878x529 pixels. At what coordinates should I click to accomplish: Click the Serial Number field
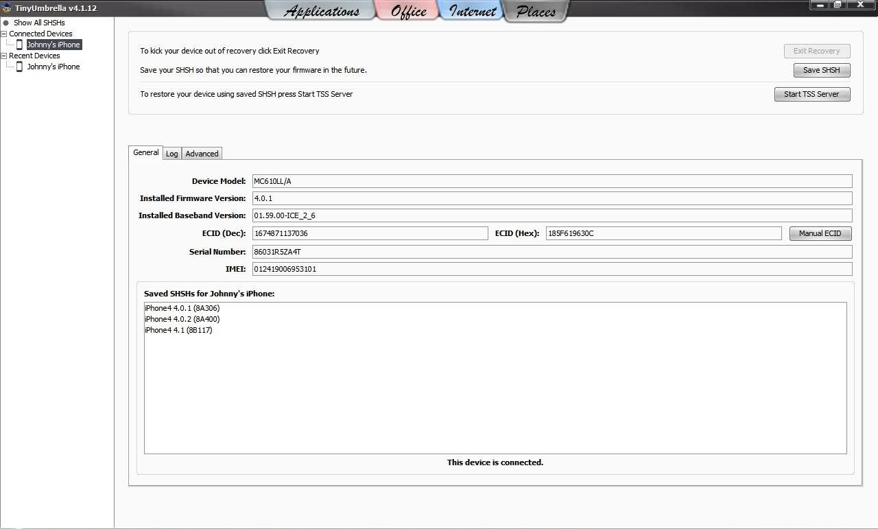(x=552, y=252)
